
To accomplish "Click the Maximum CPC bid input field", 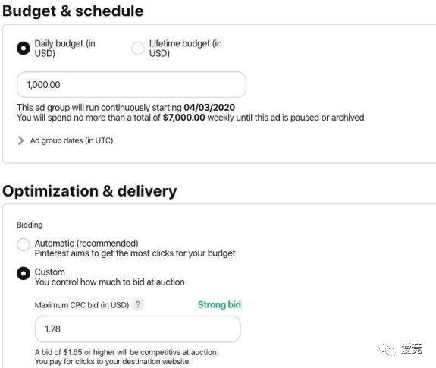I will 138,329.
